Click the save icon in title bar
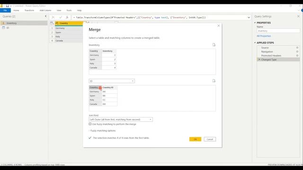The height and width of the screenshot is (170, 303). pos(8,6)
